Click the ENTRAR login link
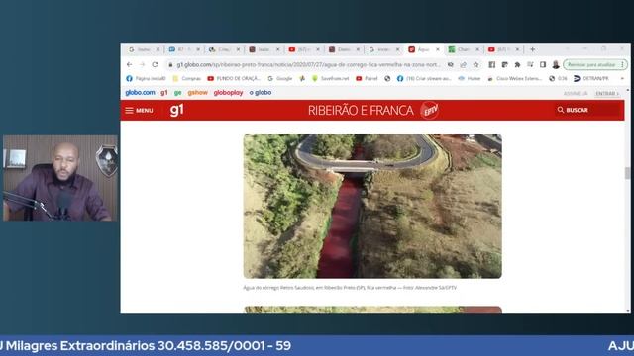The height and width of the screenshot is (356, 634). pos(607,93)
